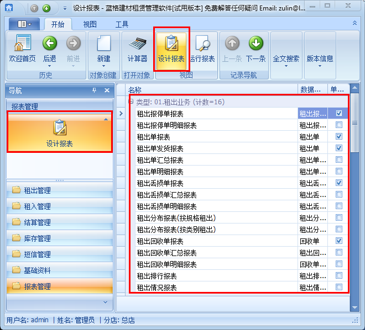365x330 pixels.
Task: Click the 前进 forward button
Action: tap(74, 49)
